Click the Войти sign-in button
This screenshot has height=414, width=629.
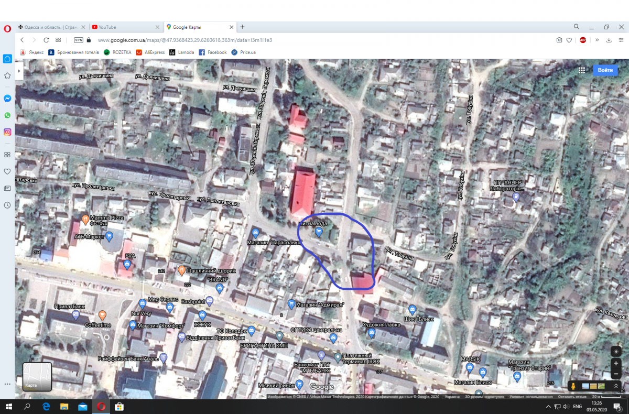tap(605, 70)
